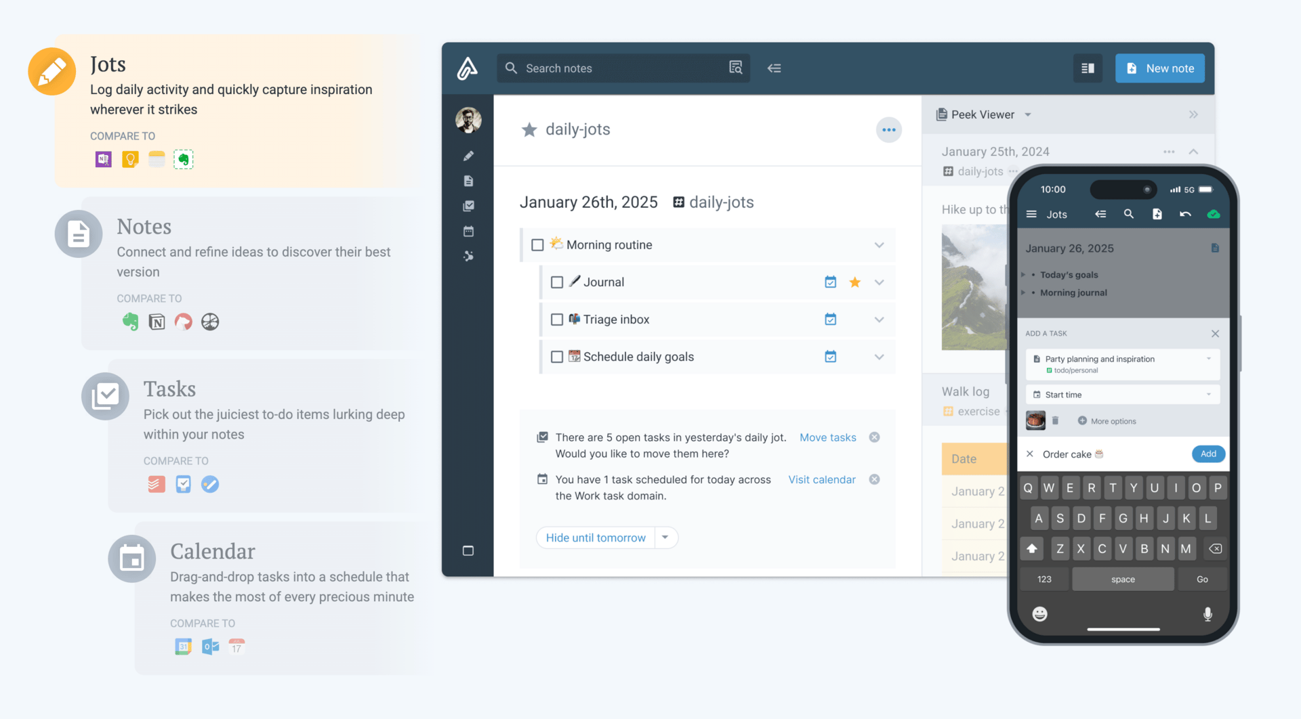Screen dimensions: 1301x719
Task: Click the Hide until tomorrow button
Action: pyautogui.click(x=596, y=537)
